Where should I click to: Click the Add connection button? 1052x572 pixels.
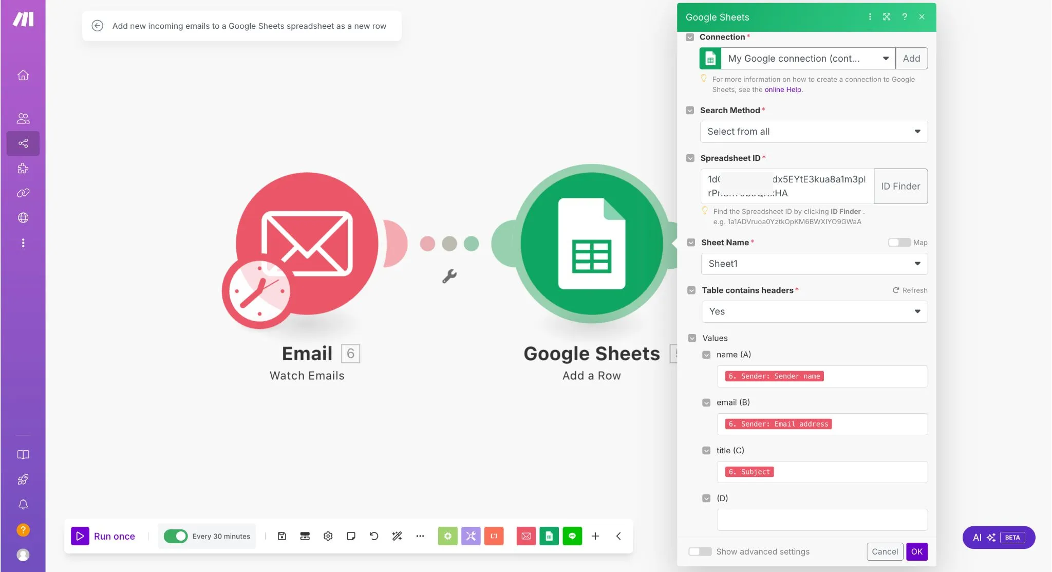pyautogui.click(x=912, y=59)
